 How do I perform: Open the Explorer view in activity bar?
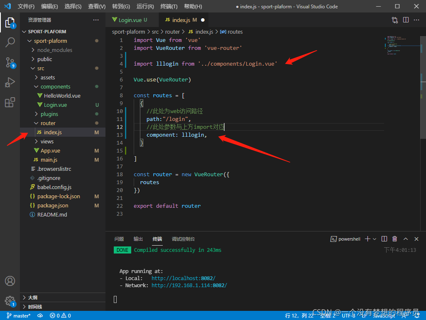coord(10,22)
